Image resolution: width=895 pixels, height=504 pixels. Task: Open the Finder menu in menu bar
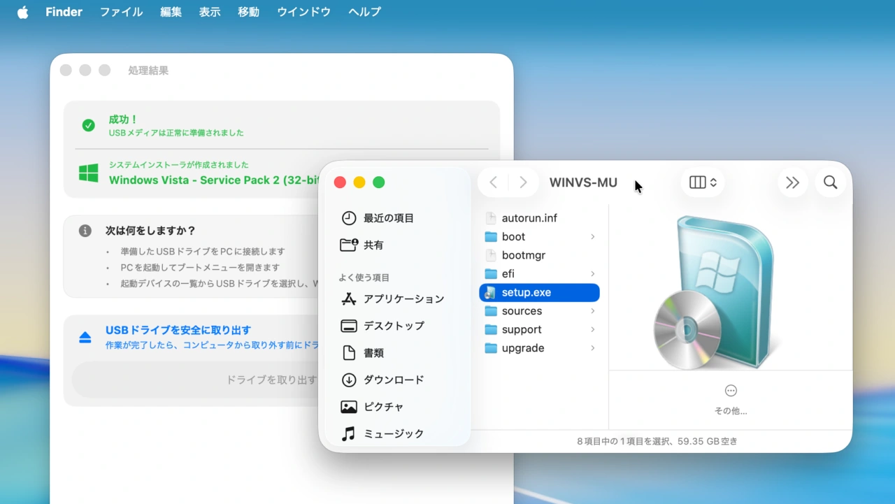[64, 12]
